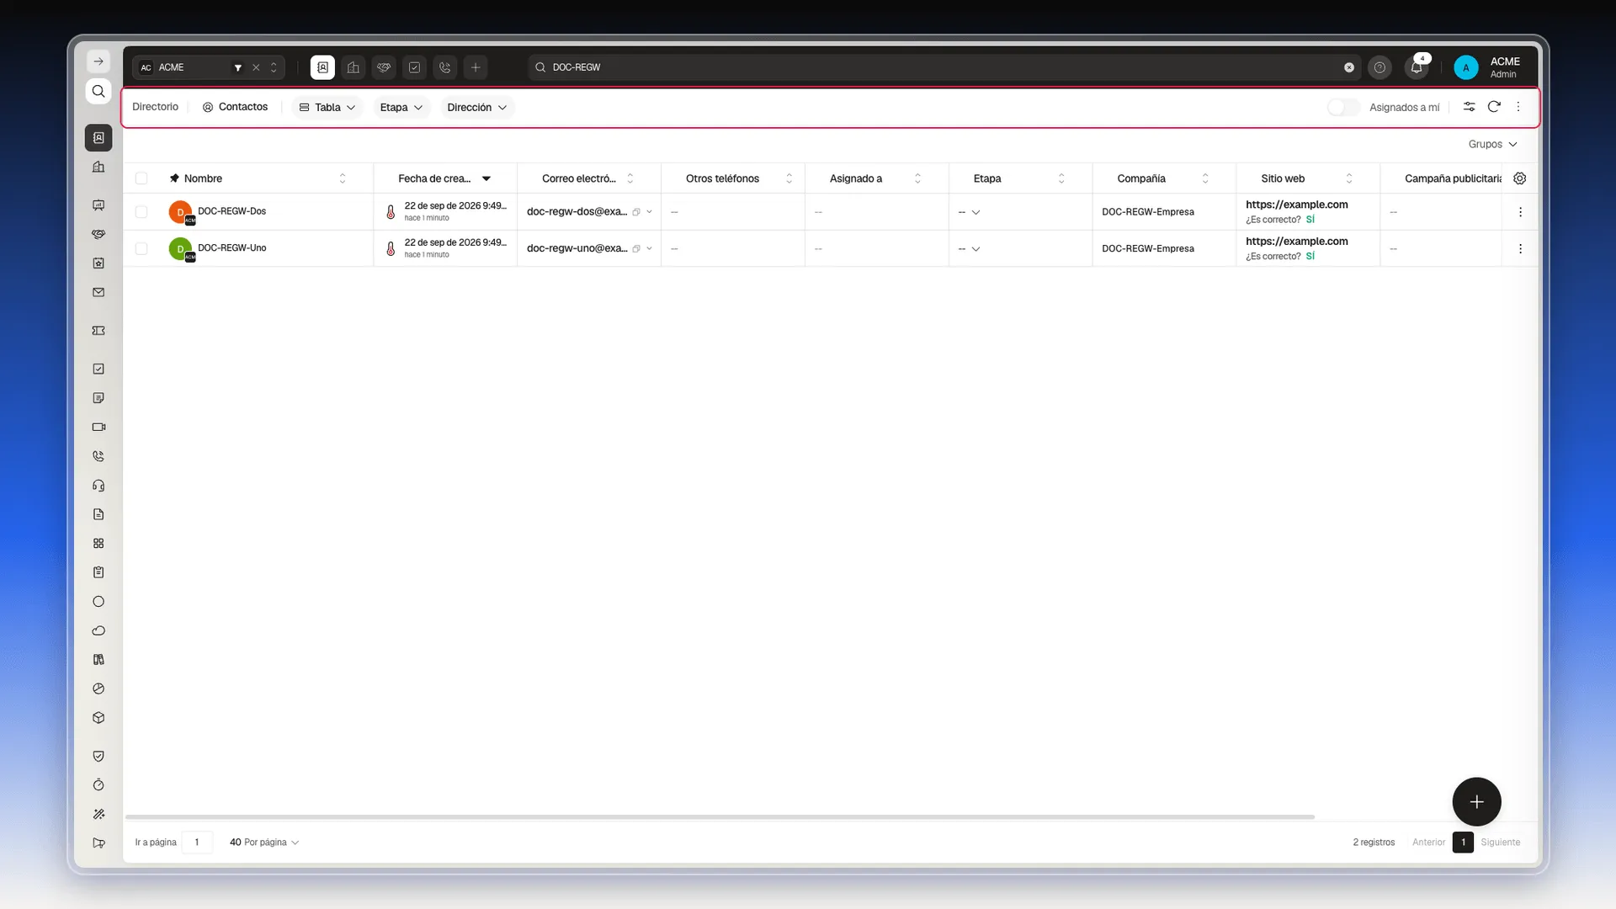Open table column settings gear
The width and height of the screenshot is (1616, 909).
(x=1520, y=178)
